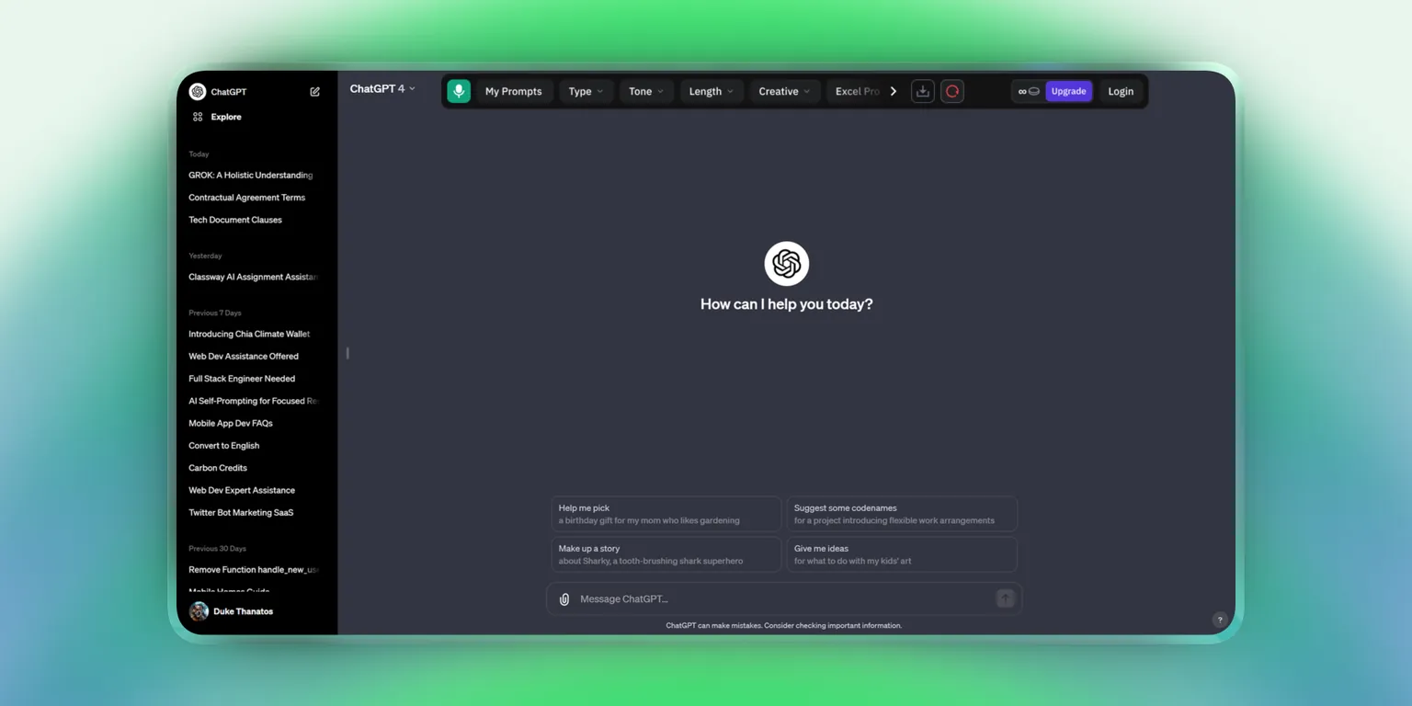Focus the Message ChatGPT input field
This screenshot has height=706, width=1412.
783,599
